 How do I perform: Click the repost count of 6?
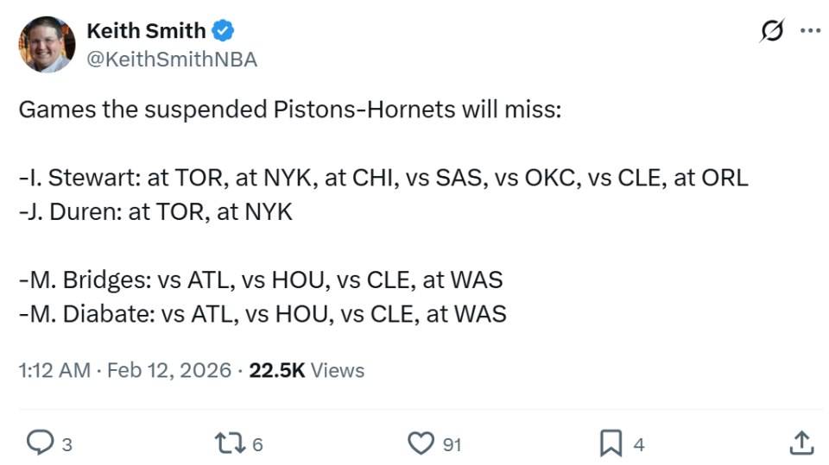coord(257,445)
